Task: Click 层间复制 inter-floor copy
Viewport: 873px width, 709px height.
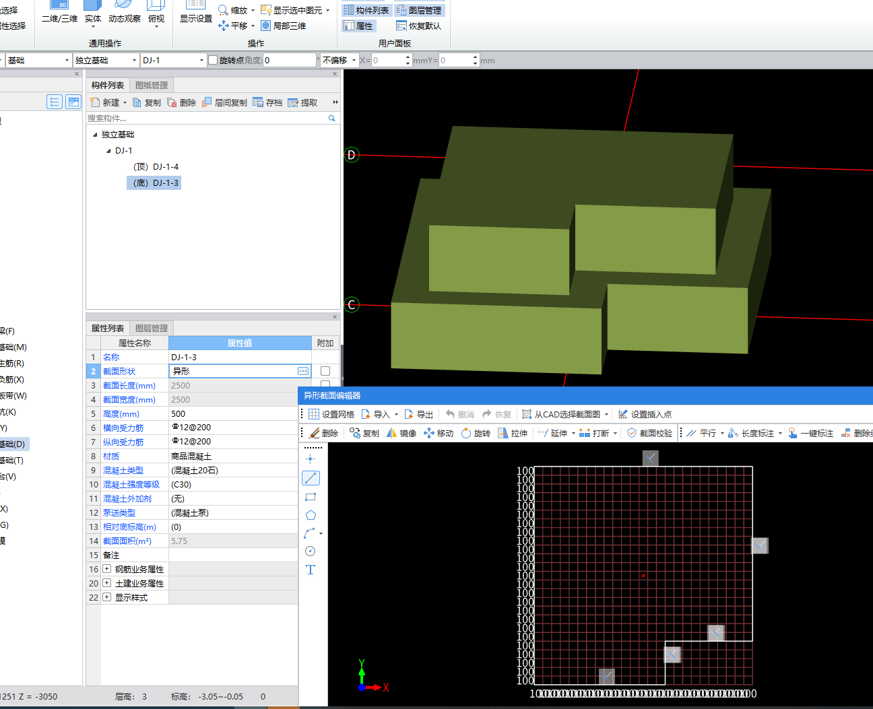Action: (225, 102)
